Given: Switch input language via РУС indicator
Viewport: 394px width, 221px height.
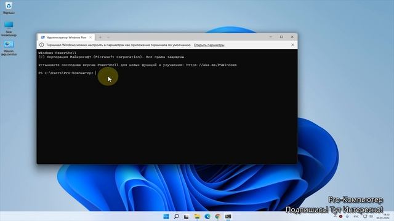Looking at the screenshot, I should [x=356, y=216].
